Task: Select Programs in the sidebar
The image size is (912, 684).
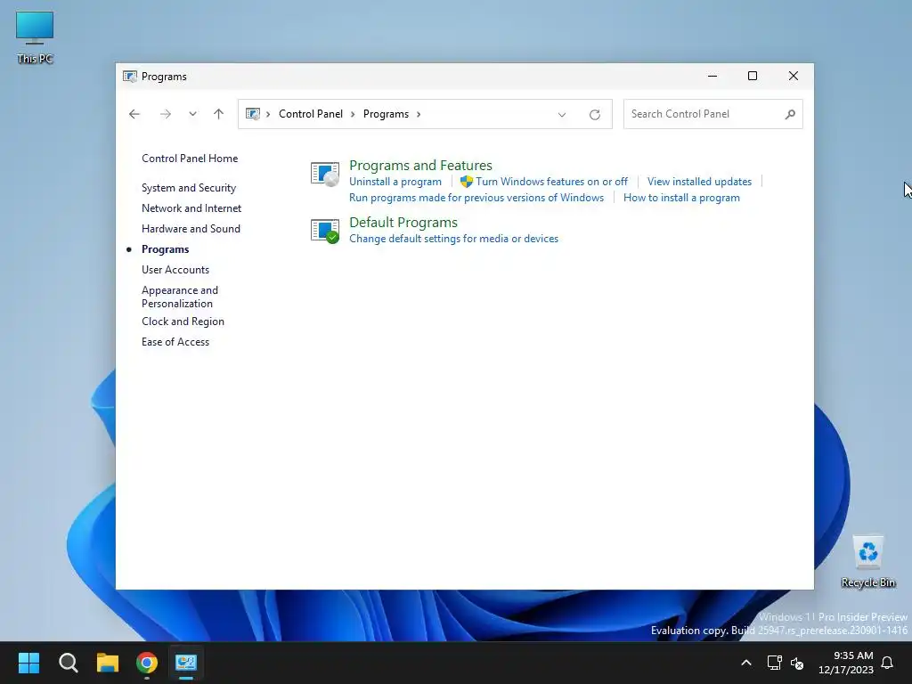Action: point(165,249)
